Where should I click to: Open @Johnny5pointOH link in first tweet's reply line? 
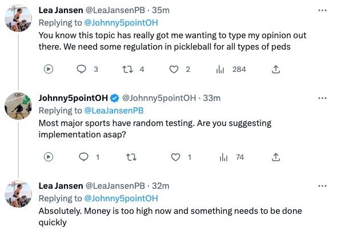tap(121, 23)
